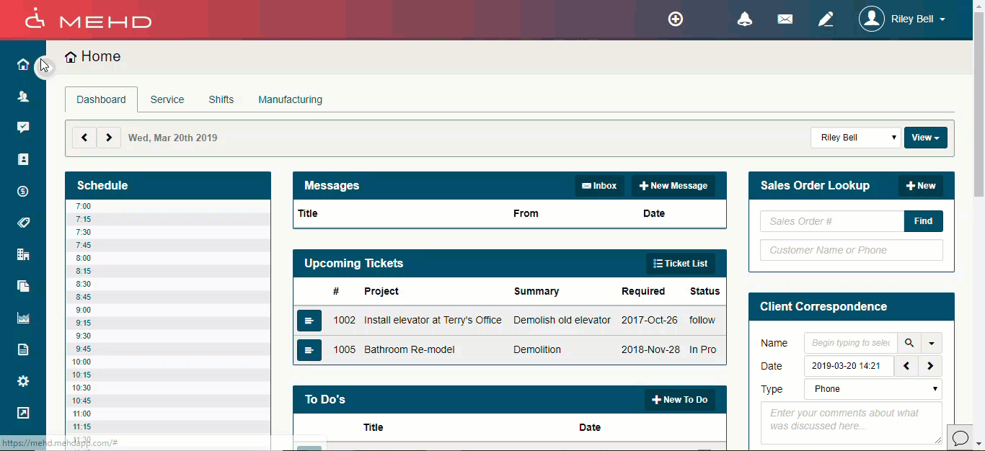The height and width of the screenshot is (451, 985).
Task: Click the Find button
Action: [x=924, y=221]
